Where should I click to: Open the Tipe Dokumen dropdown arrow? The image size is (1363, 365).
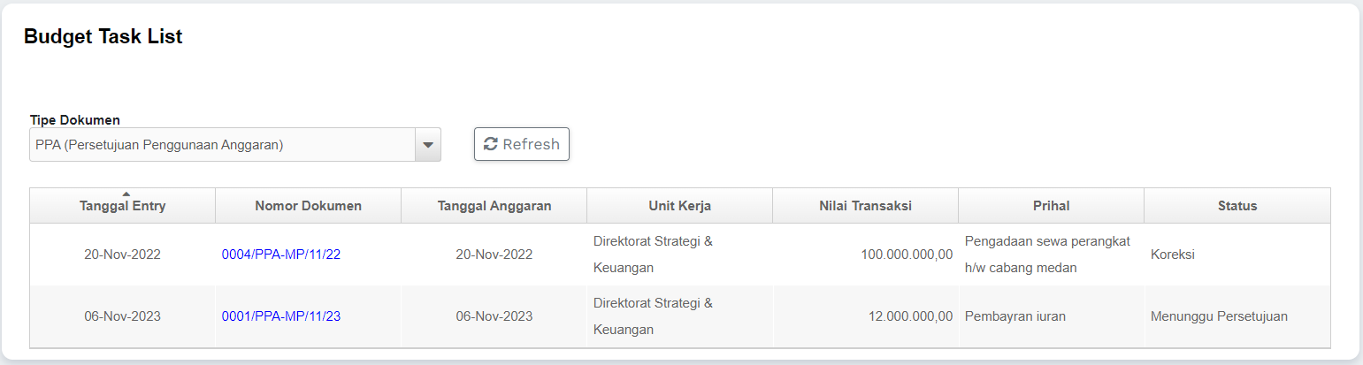tap(428, 145)
